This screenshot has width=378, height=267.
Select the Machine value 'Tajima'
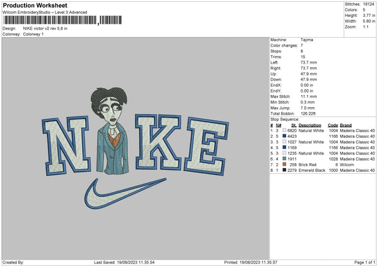click(x=307, y=40)
